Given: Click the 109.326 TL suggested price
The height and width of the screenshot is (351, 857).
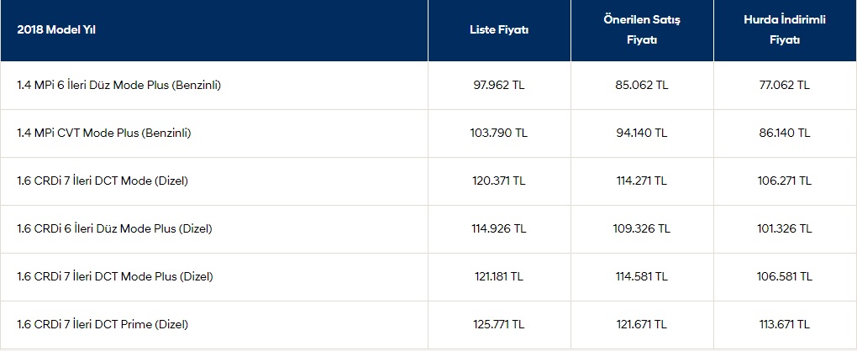Looking at the screenshot, I should [642, 228].
